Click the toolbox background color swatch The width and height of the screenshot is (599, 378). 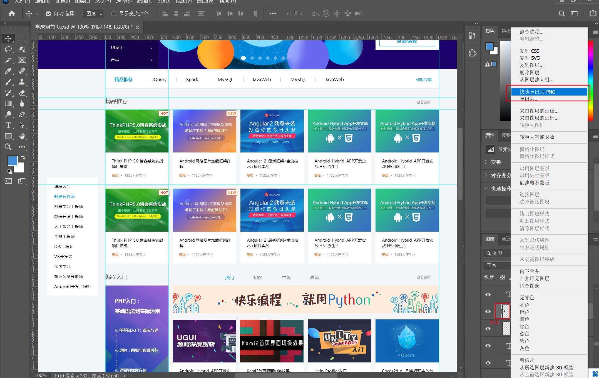pos(21,169)
